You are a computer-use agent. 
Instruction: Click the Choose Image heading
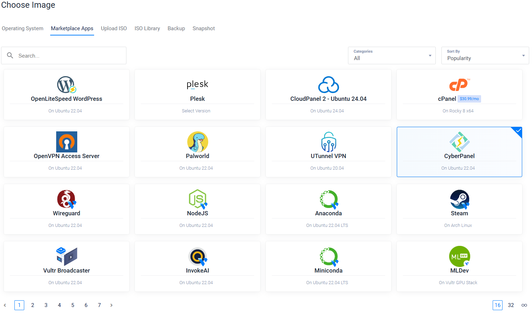(x=28, y=5)
